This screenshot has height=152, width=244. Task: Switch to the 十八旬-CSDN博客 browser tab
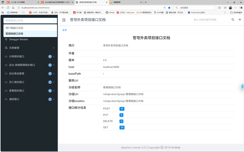[23, 2]
